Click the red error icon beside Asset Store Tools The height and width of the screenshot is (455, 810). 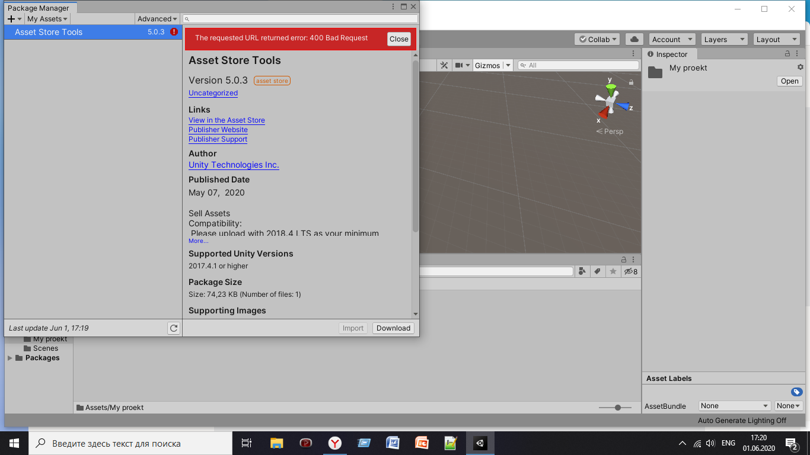click(174, 32)
